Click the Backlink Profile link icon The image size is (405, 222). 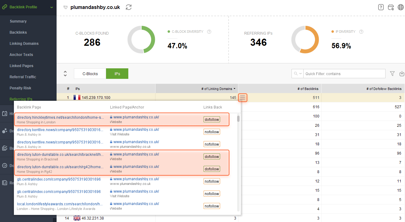(x=5, y=7)
